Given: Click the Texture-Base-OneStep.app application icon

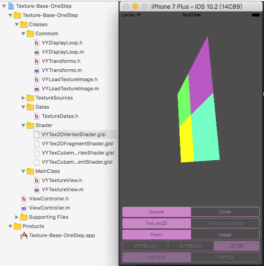Looking at the screenshot, I should (24, 235).
